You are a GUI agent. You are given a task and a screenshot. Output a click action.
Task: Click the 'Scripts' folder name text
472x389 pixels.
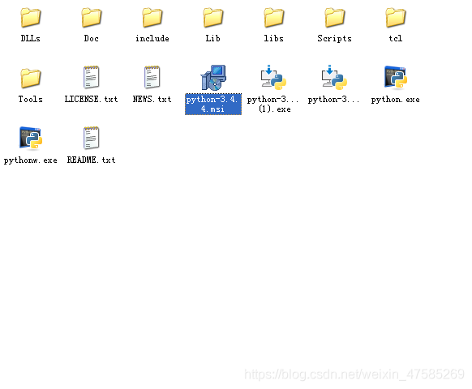click(x=334, y=39)
